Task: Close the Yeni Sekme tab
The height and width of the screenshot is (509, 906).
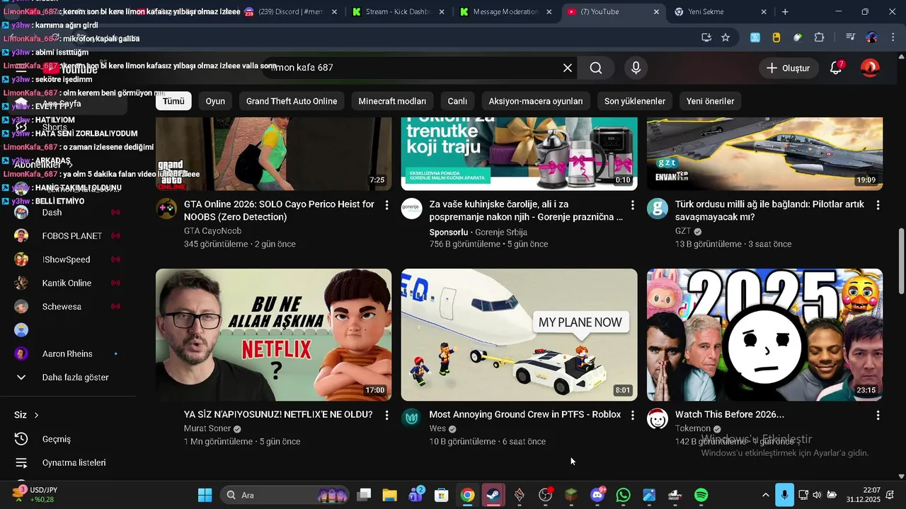Action: click(x=764, y=12)
